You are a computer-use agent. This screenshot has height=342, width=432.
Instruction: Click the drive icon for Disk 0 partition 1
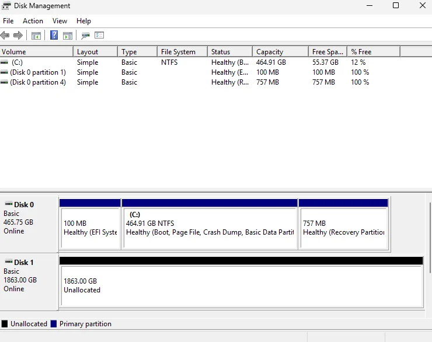[4, 72]
